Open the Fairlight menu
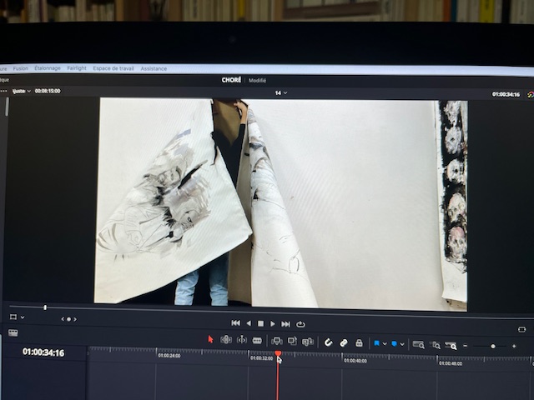Viewport: 534px width, 400px height. 76,68
